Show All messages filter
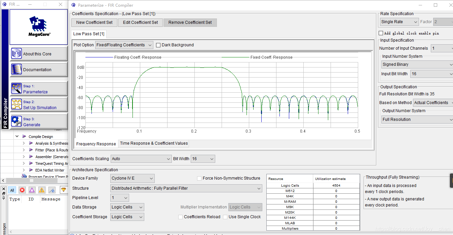 (x=12, y=190)
